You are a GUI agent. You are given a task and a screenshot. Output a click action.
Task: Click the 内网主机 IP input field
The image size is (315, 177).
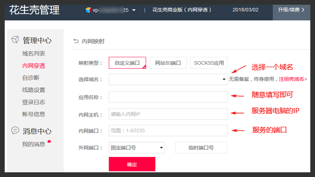click(168, 114)
